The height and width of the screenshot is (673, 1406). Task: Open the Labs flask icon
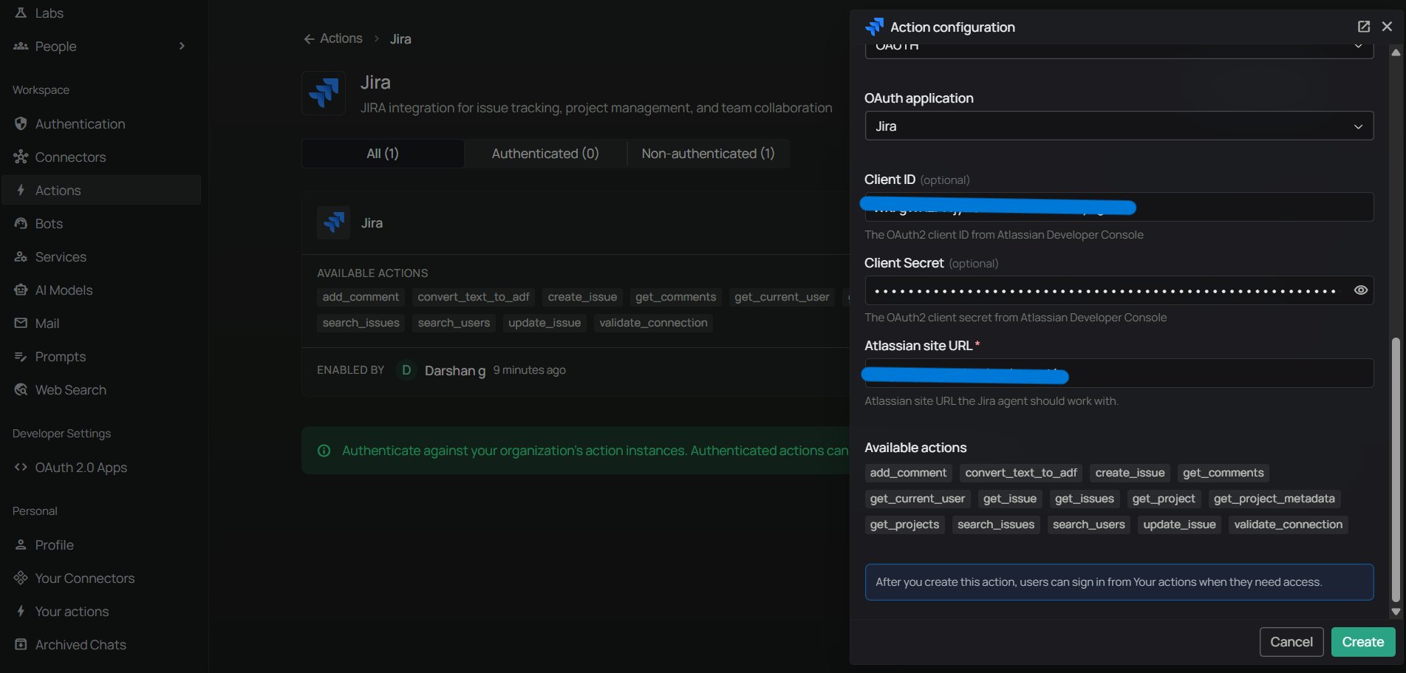coord(21,13)
